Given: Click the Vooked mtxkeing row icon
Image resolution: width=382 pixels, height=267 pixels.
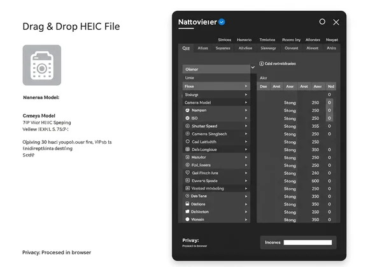Looking at the screenshot, I should click(x=187, y=188).
